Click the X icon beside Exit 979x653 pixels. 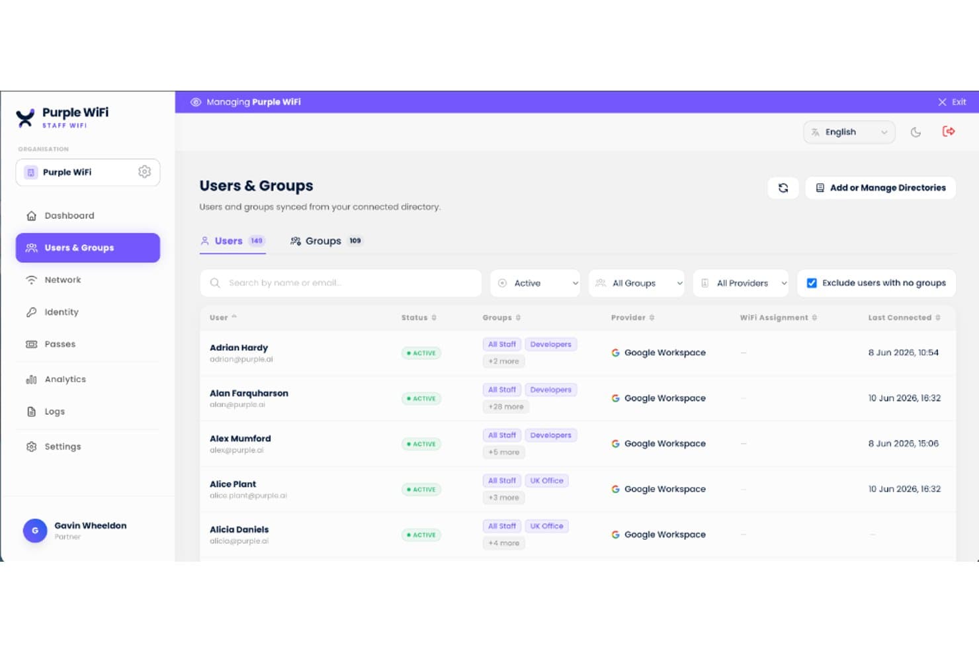click(942, 102)
